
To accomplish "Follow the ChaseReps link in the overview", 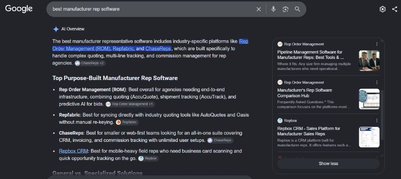I will [x=158, y=49].
